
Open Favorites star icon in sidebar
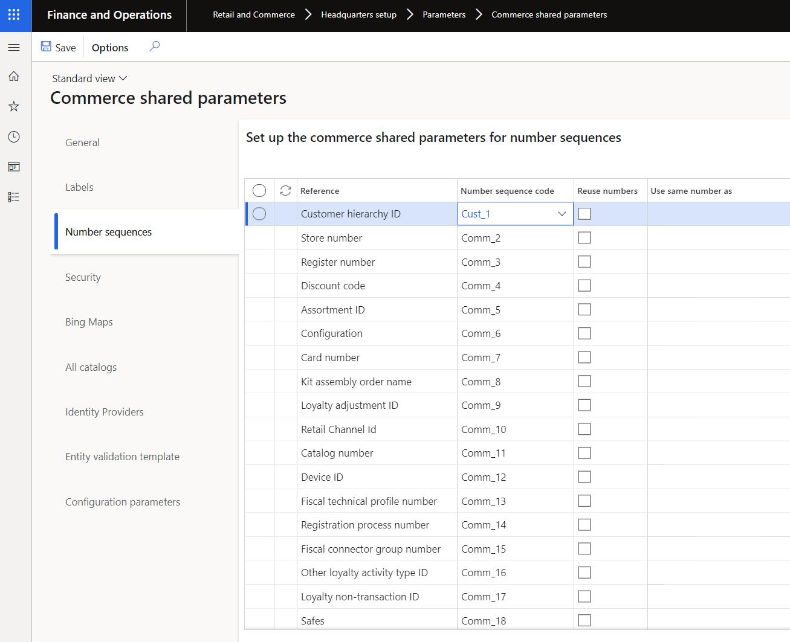pos(14,106)
